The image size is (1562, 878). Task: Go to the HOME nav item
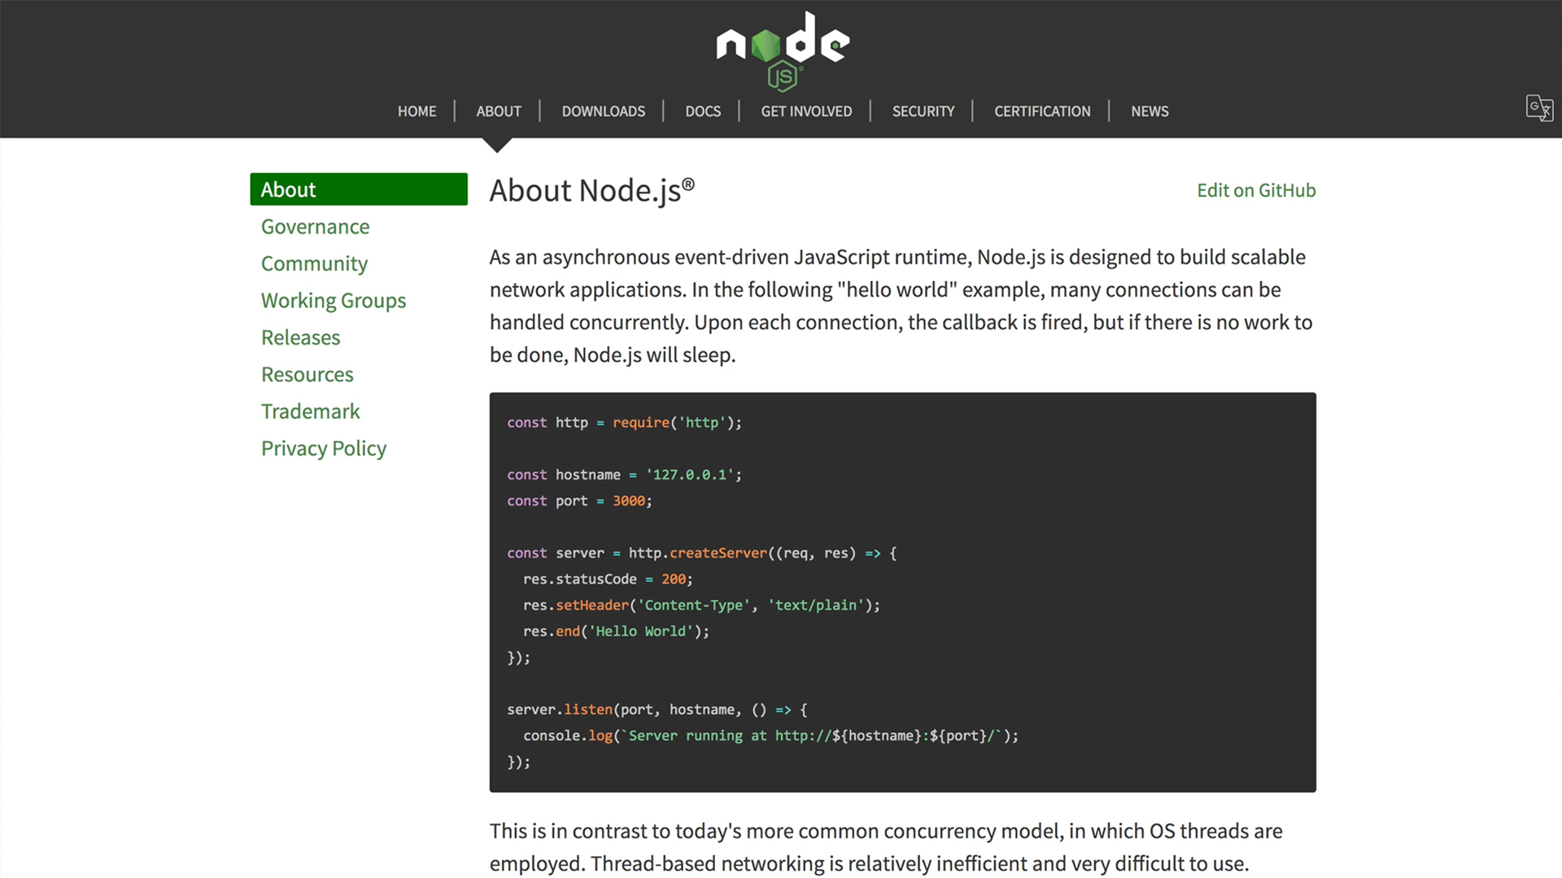coord(417,111)
